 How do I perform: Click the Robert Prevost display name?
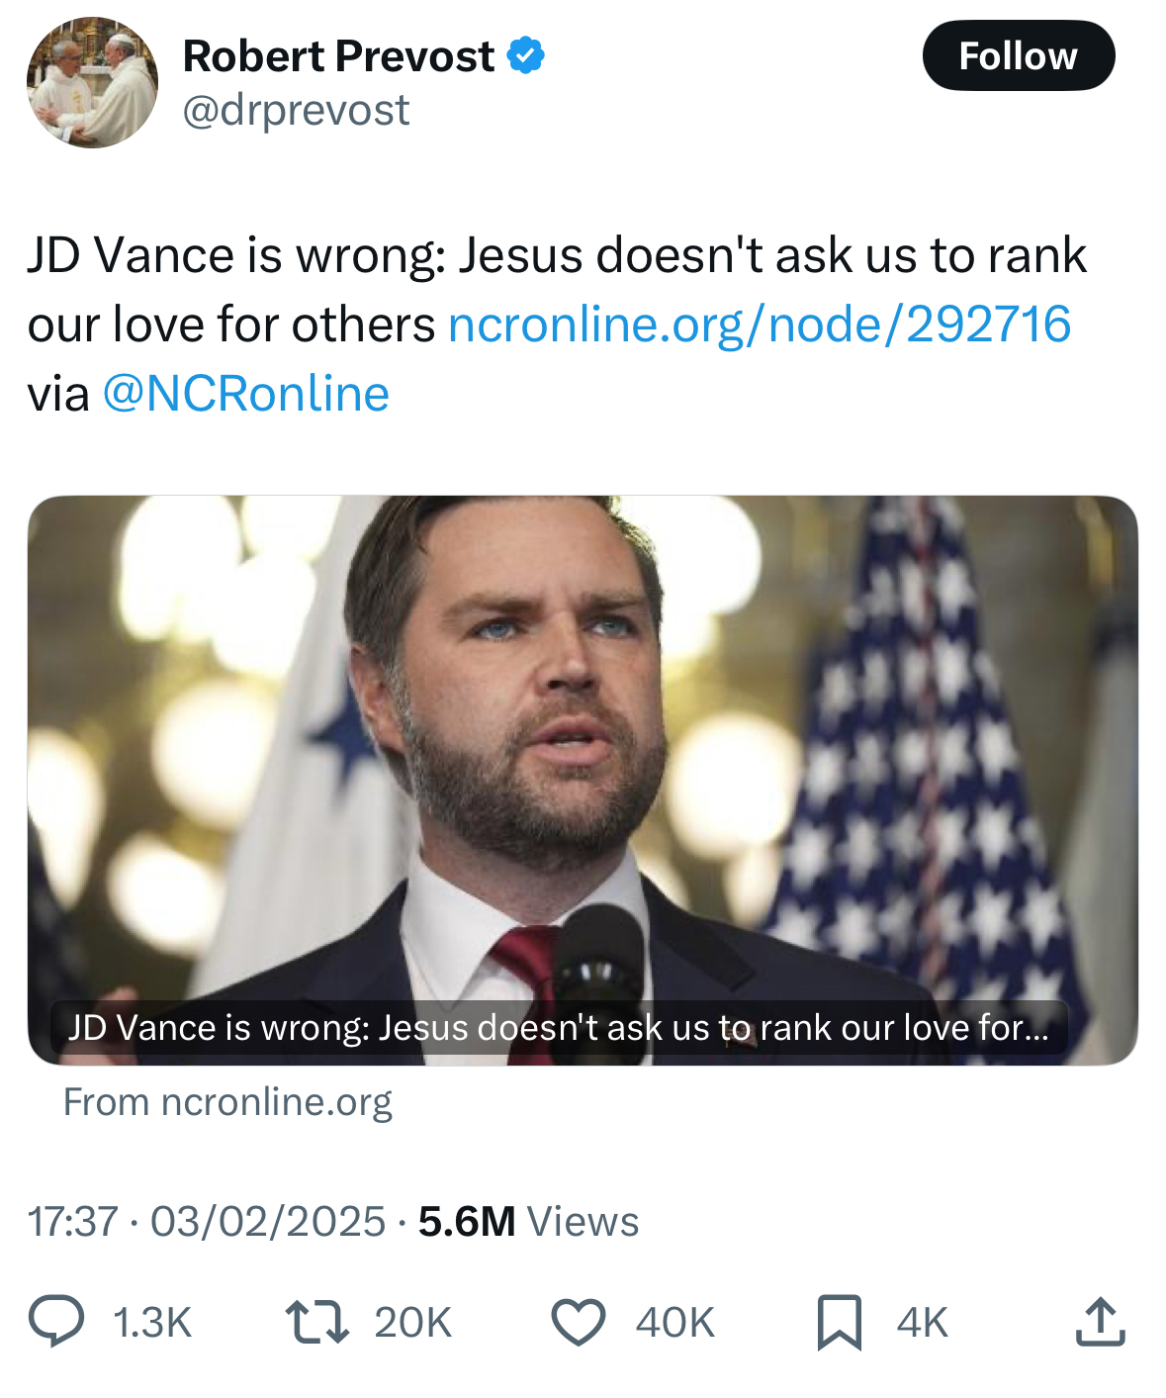point(338,56)
